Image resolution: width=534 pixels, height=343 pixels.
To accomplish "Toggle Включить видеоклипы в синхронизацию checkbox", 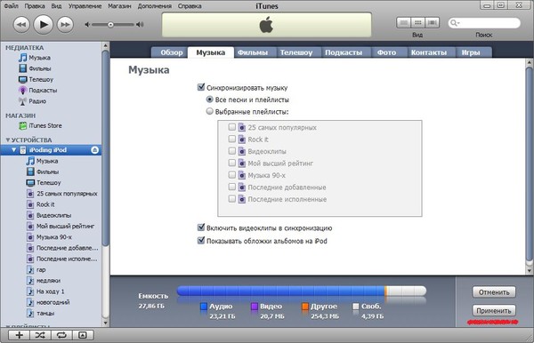I will 201,227.
